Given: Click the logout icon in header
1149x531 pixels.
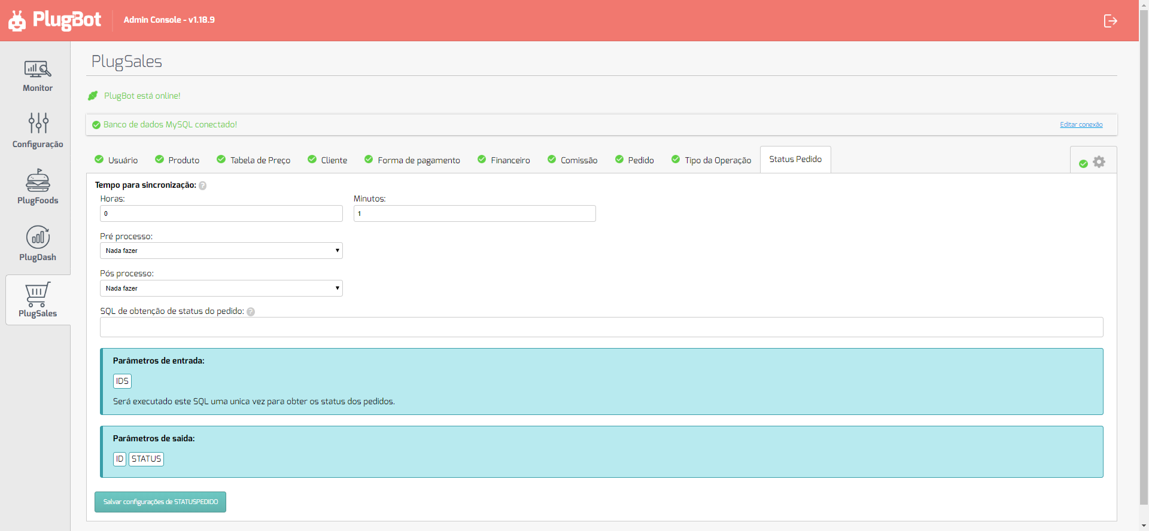Looking at the screenshot, I should coord(1110,21).
